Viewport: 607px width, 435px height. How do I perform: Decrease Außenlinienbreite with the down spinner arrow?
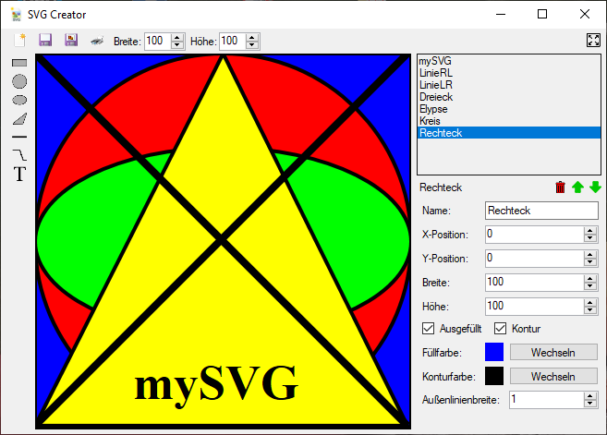590,404
